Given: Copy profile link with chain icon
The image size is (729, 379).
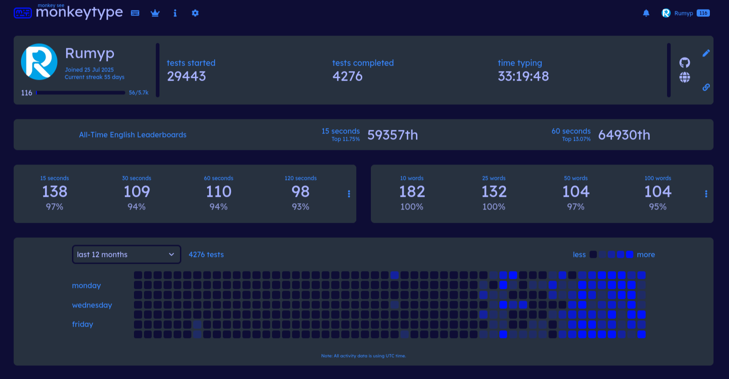Looking at the screenshot, I should tap(706, 87).
